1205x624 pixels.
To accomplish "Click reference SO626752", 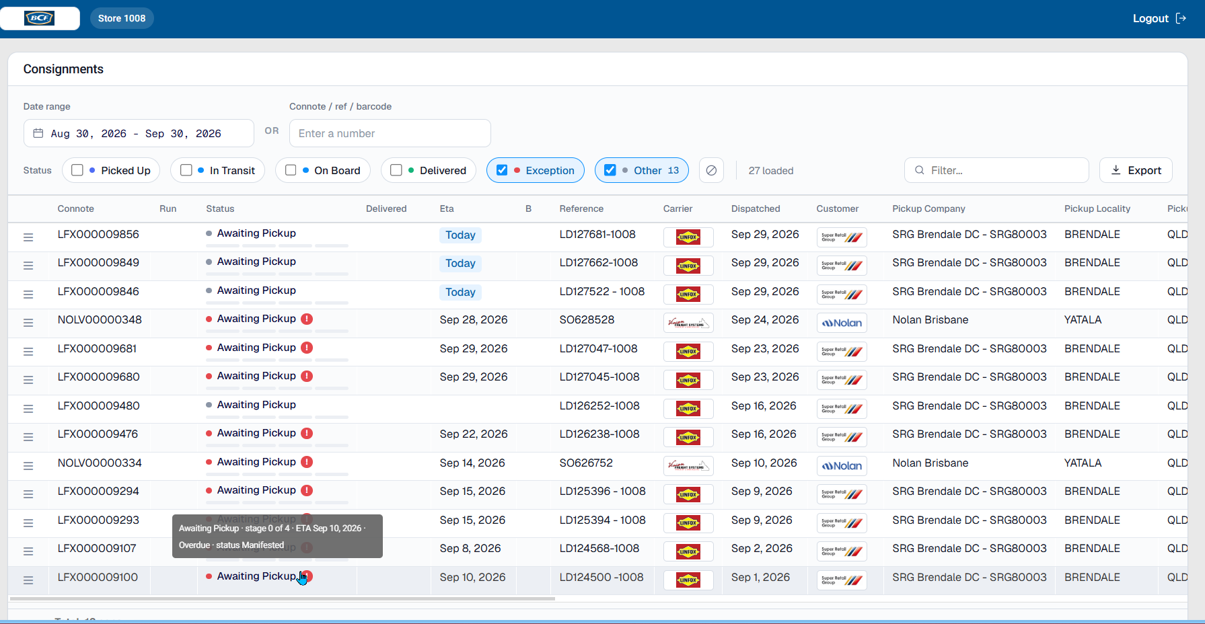I will 586,463.
